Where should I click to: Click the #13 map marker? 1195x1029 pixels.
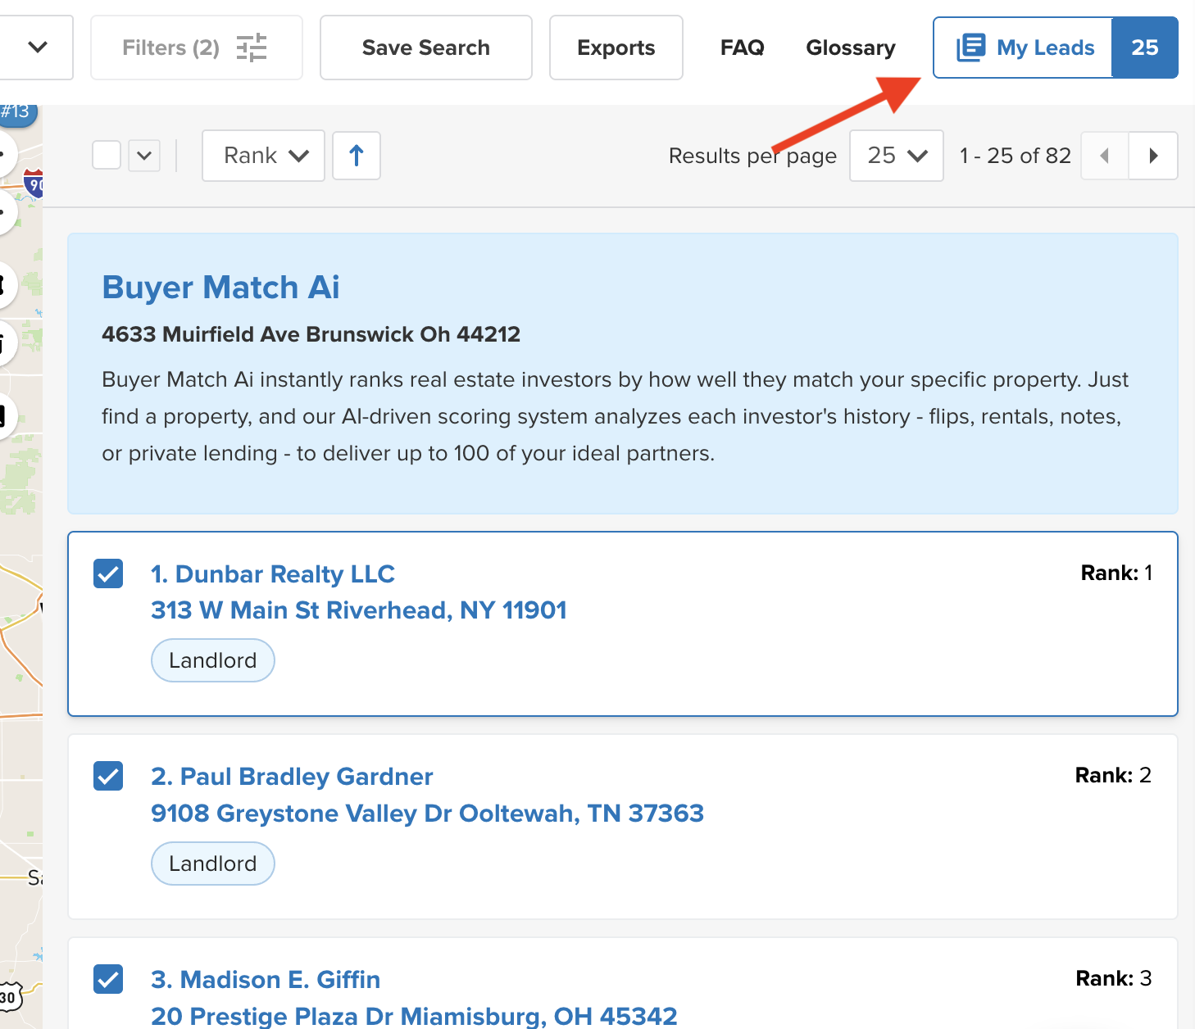click(16, 112)
